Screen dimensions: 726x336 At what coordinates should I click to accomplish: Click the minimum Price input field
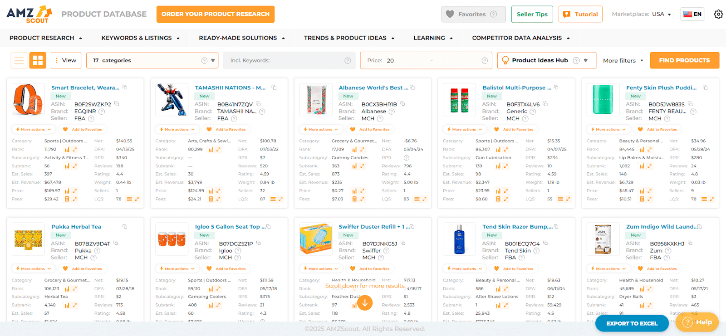click(405, 60)
